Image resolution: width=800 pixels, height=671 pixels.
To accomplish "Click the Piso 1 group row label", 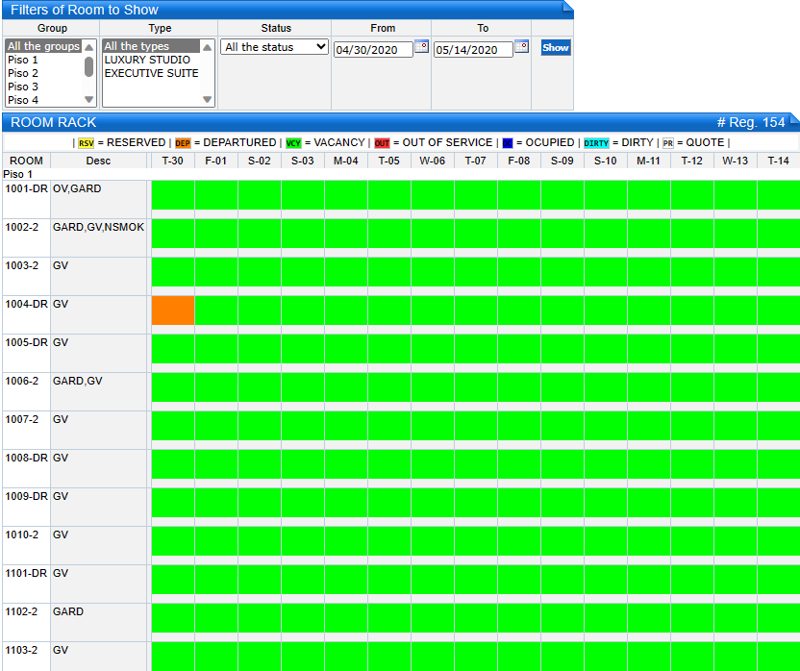I will point(17,174).
